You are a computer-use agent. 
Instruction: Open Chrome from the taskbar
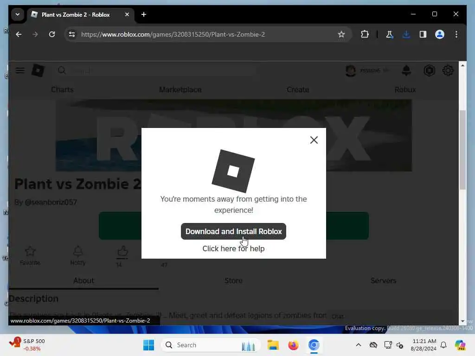(314, 345)
